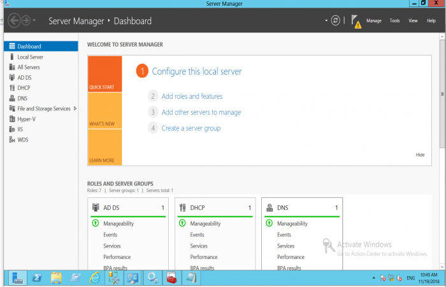Click Add roles and features link
The height and width of the screenshot is (287, 446).
pyautogui.click(x=192, y=96)
